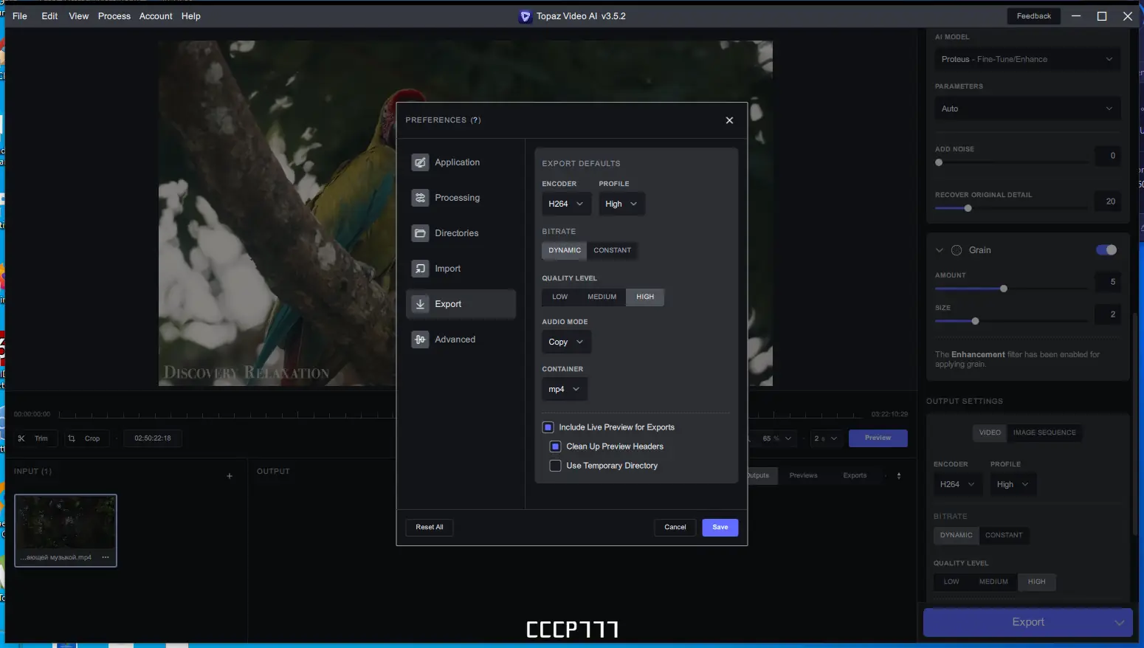Select DYNAMIC bitrate in Preferences
This screenshot has height=648, width=1144.
(565, 250)
